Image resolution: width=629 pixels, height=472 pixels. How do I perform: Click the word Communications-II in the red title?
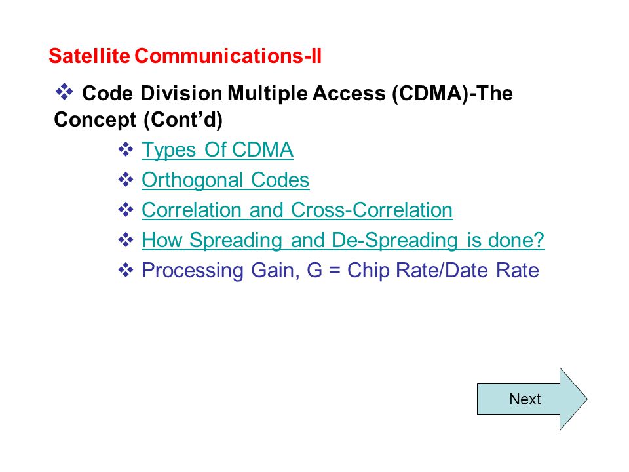click(228, 55)
